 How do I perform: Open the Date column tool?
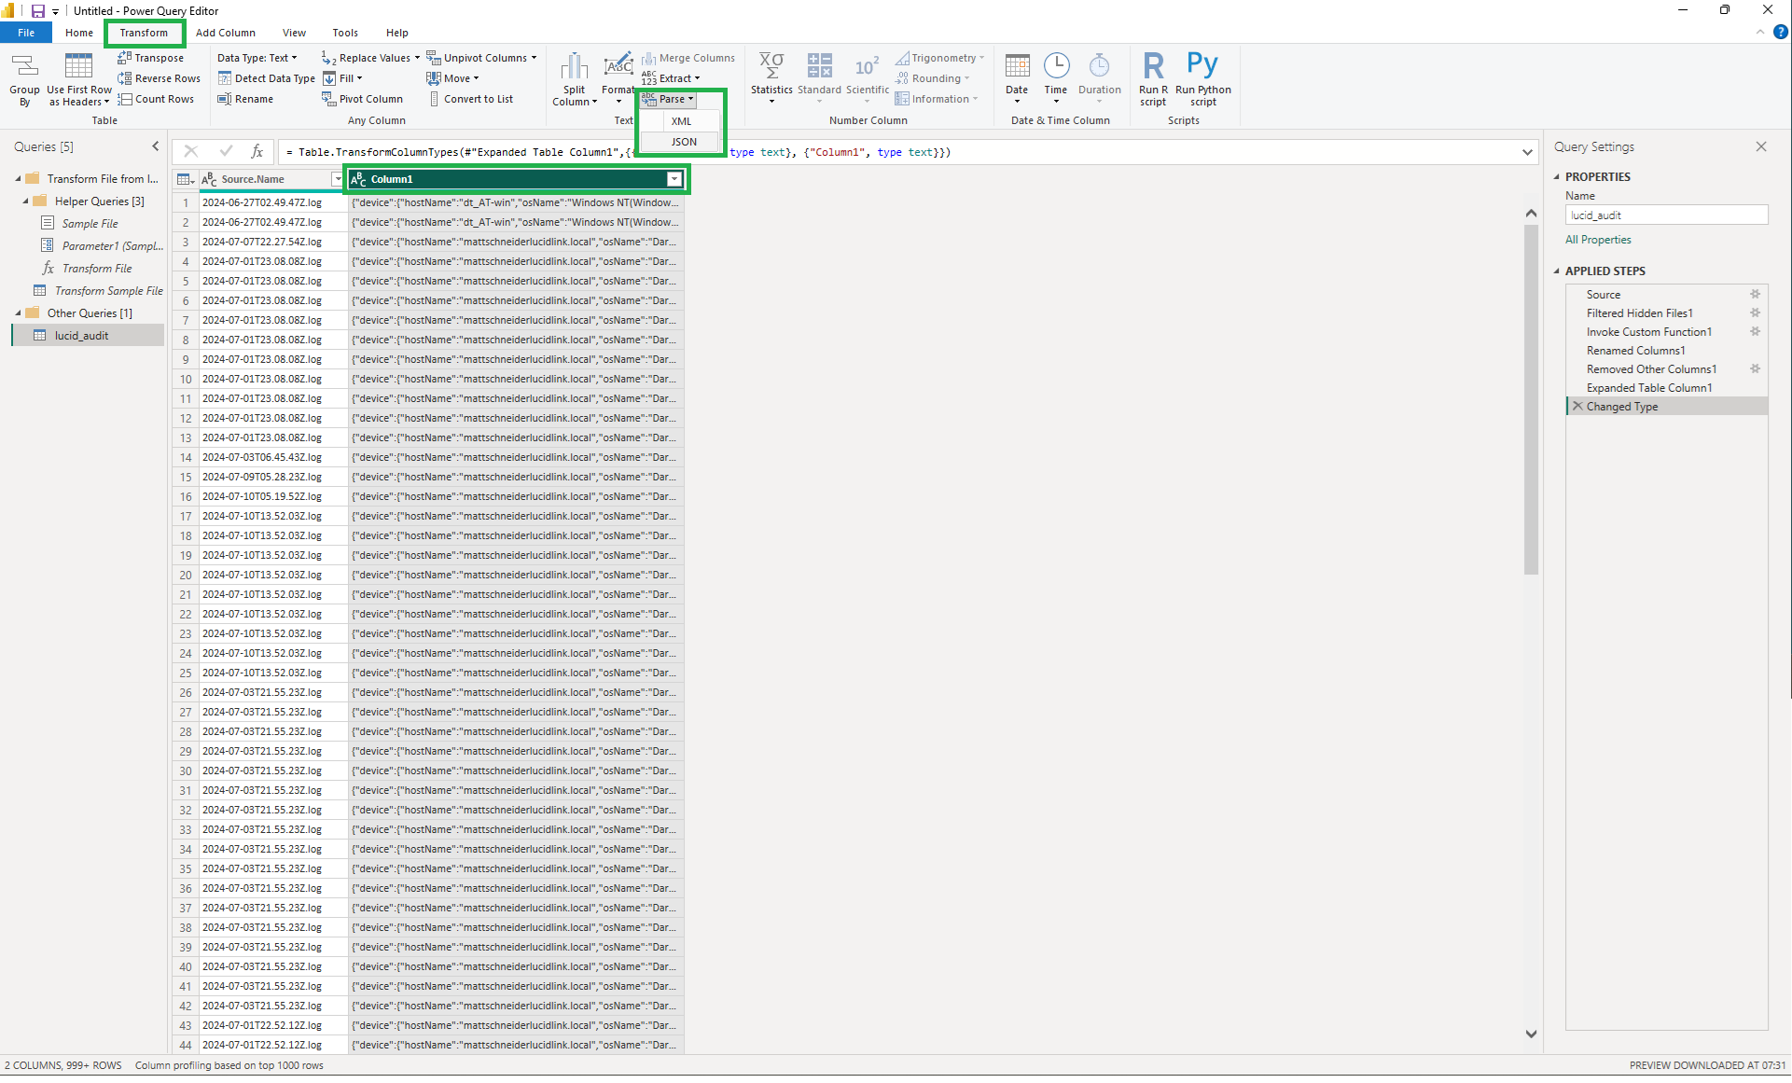click(1017, 77)
